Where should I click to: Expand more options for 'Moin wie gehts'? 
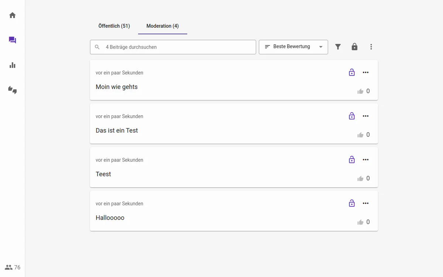point(365,72)
